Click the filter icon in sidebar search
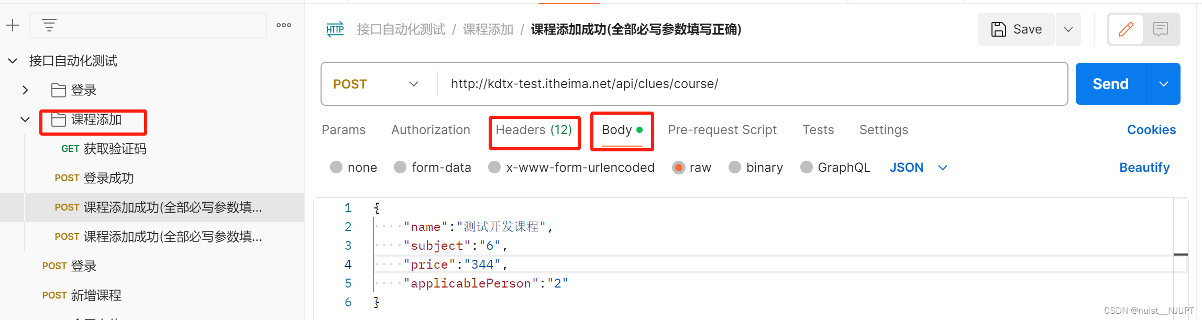The width and height of the screenshot is (1202, 320). pos(49,25)
